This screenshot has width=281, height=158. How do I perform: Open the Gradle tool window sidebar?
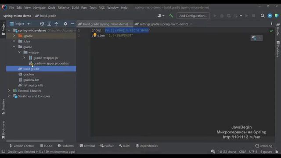point(278,29)
